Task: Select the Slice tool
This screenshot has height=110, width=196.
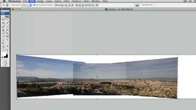Action: coord(7,23)
